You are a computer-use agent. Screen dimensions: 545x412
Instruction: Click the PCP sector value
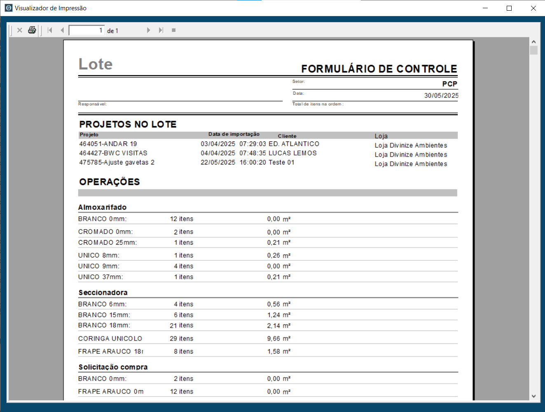[x=450, y=84]
